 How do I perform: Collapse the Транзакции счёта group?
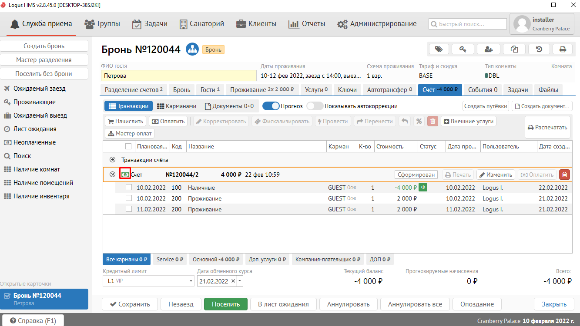point(112,160)
